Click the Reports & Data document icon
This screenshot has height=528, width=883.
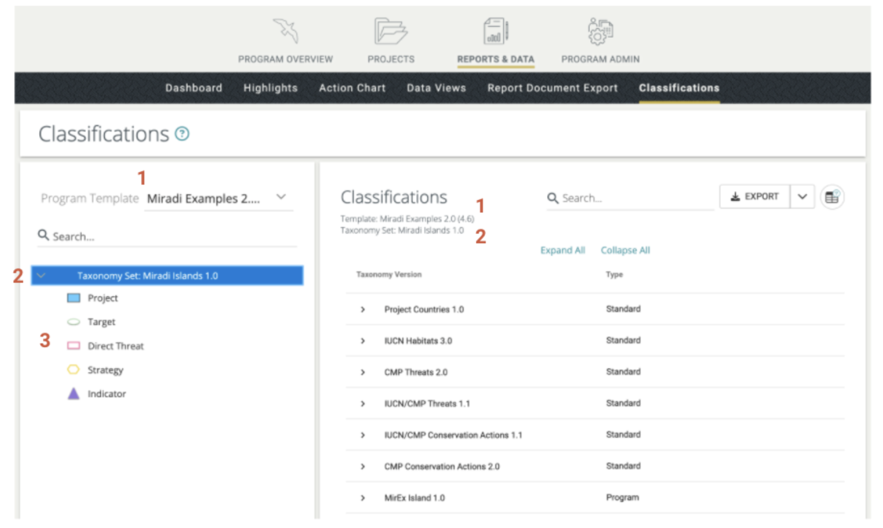(495, 31)
